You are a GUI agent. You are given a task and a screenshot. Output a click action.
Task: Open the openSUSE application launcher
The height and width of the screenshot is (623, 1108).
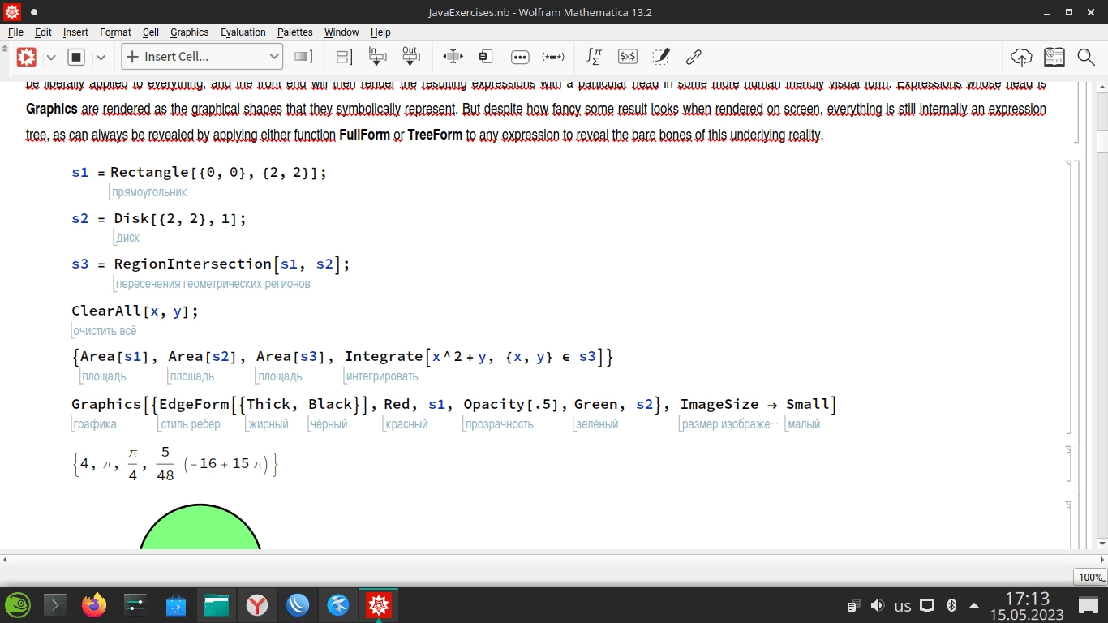coord(18,605)
